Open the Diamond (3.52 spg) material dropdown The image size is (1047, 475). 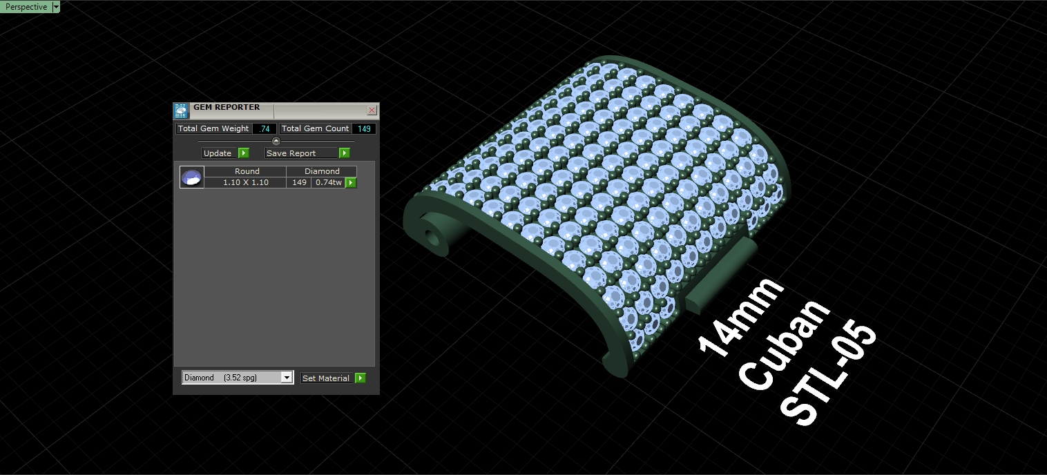coord(238,378)
